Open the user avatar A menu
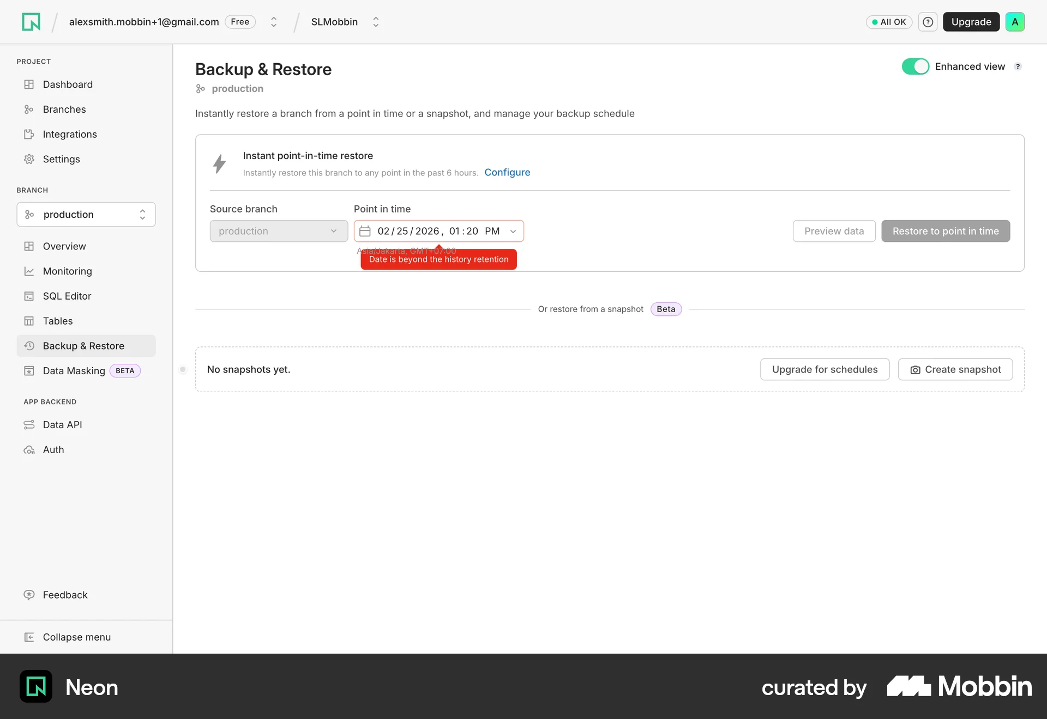 1015,22
